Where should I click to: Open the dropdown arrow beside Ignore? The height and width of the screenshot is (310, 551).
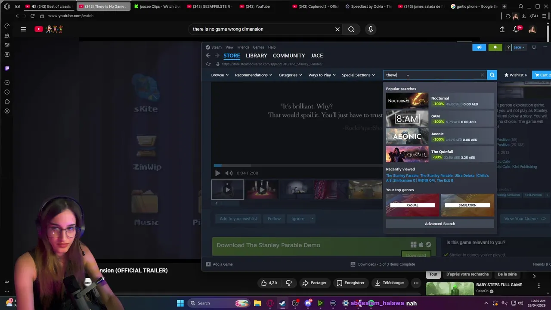(312, 219)
